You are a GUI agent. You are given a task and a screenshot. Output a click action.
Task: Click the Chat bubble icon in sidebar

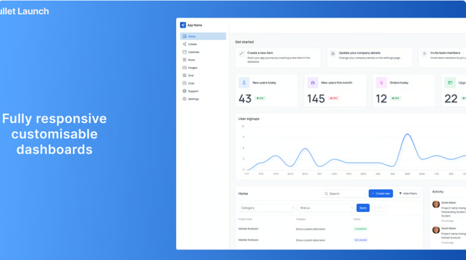click(184, 83)
